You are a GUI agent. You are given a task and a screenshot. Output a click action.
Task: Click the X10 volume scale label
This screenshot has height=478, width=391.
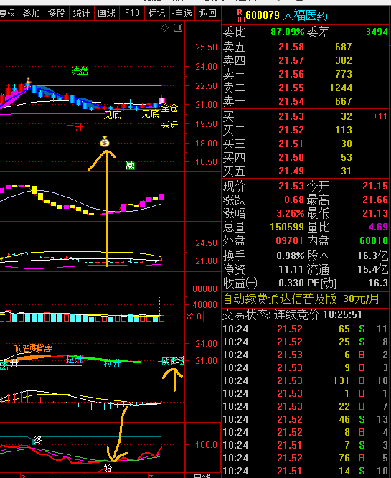[x=194, y=316]
